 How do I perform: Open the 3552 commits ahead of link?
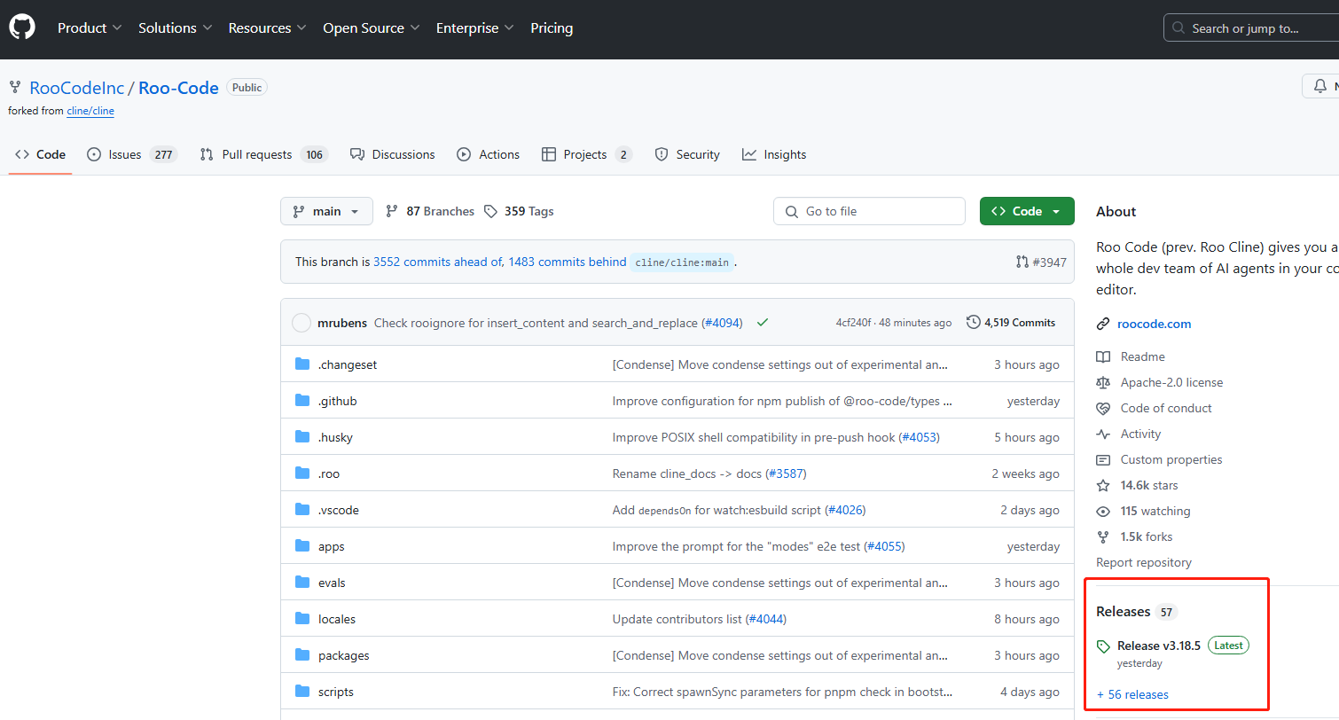pyautogui.click(x=437, y=262)
